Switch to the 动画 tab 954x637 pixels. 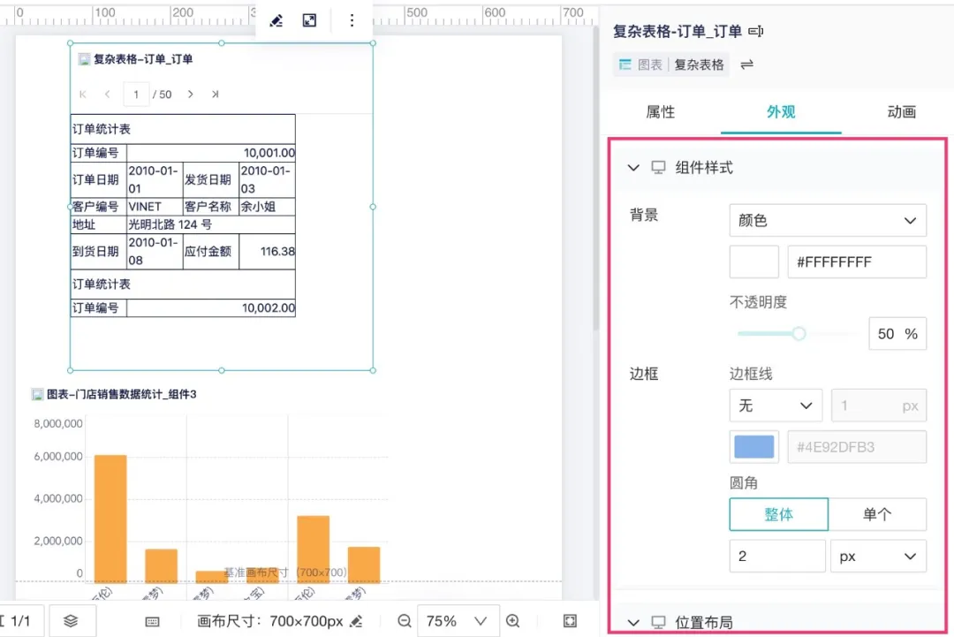(x=901, y=112)
